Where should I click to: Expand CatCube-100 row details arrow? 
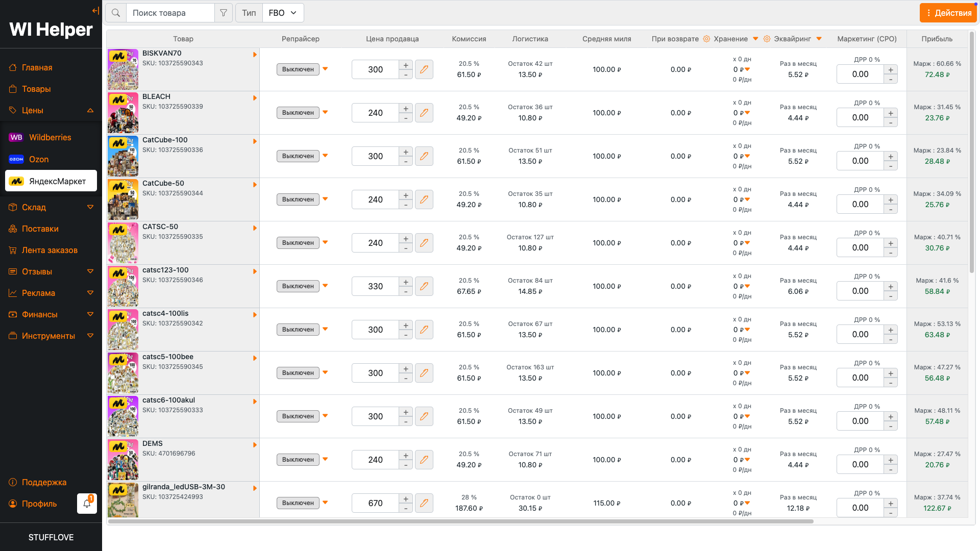(x=255, y=141)
